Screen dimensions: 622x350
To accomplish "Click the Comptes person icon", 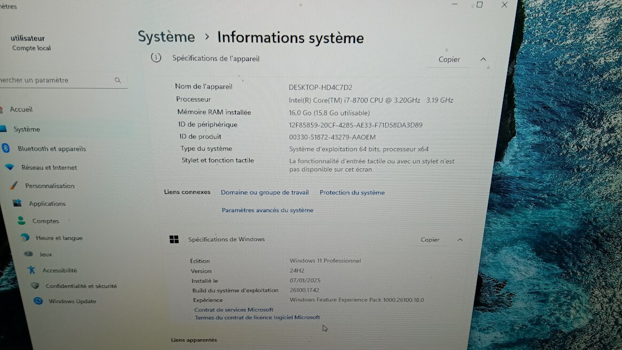I will click(x=21, y=221).
